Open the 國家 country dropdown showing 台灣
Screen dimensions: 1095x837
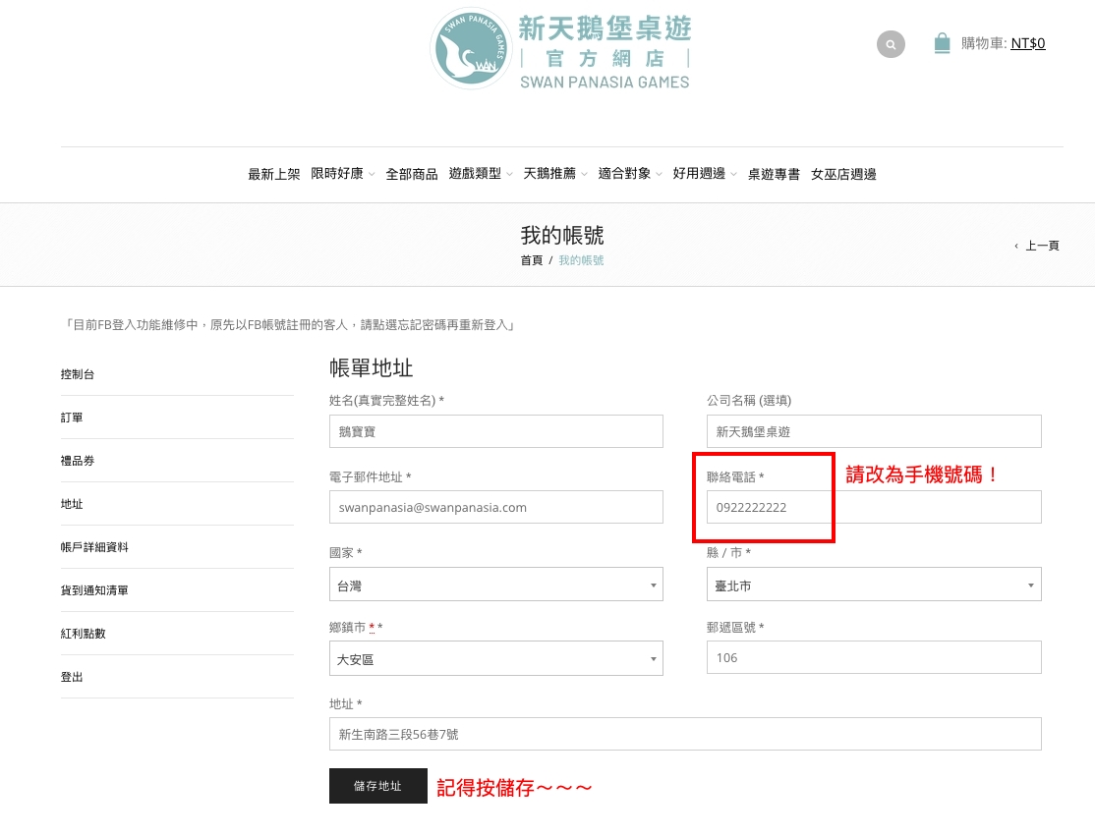(x=495, y=584)
